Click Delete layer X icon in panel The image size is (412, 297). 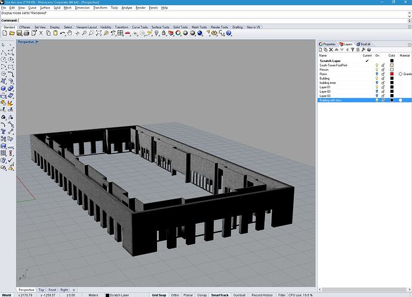[331, 50]
